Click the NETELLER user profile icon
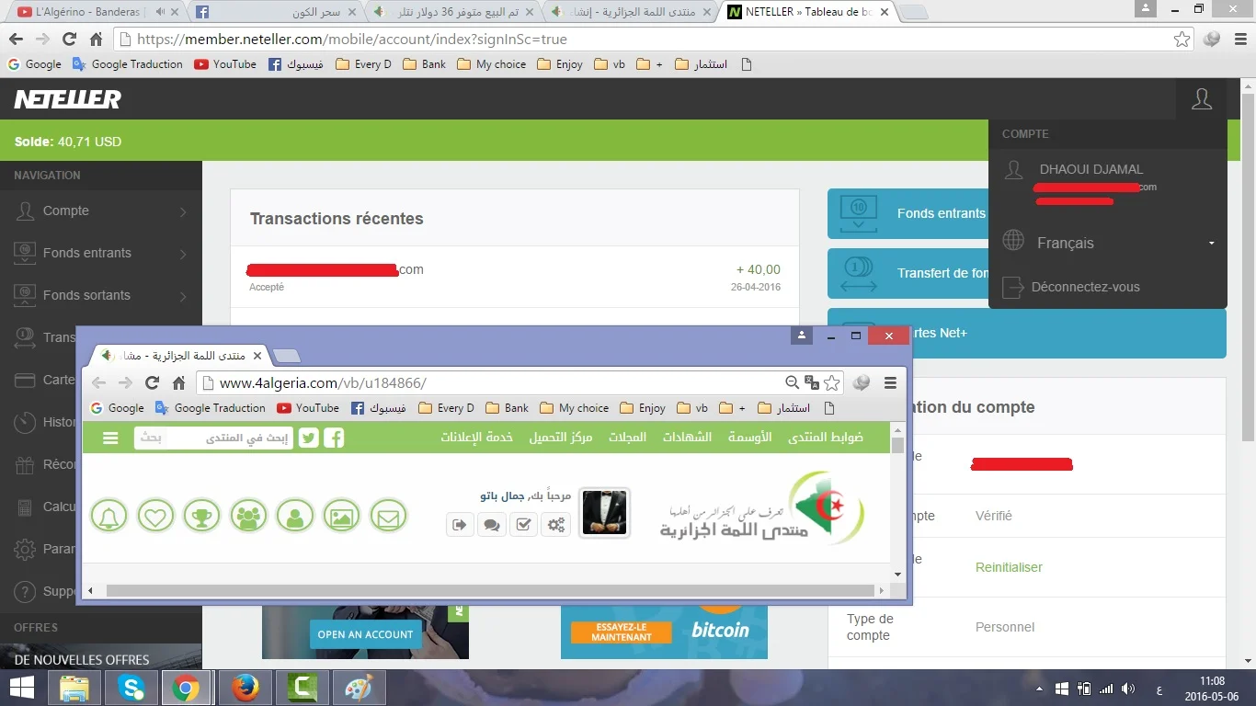The image size is (1256, 706). (1201, 99)
